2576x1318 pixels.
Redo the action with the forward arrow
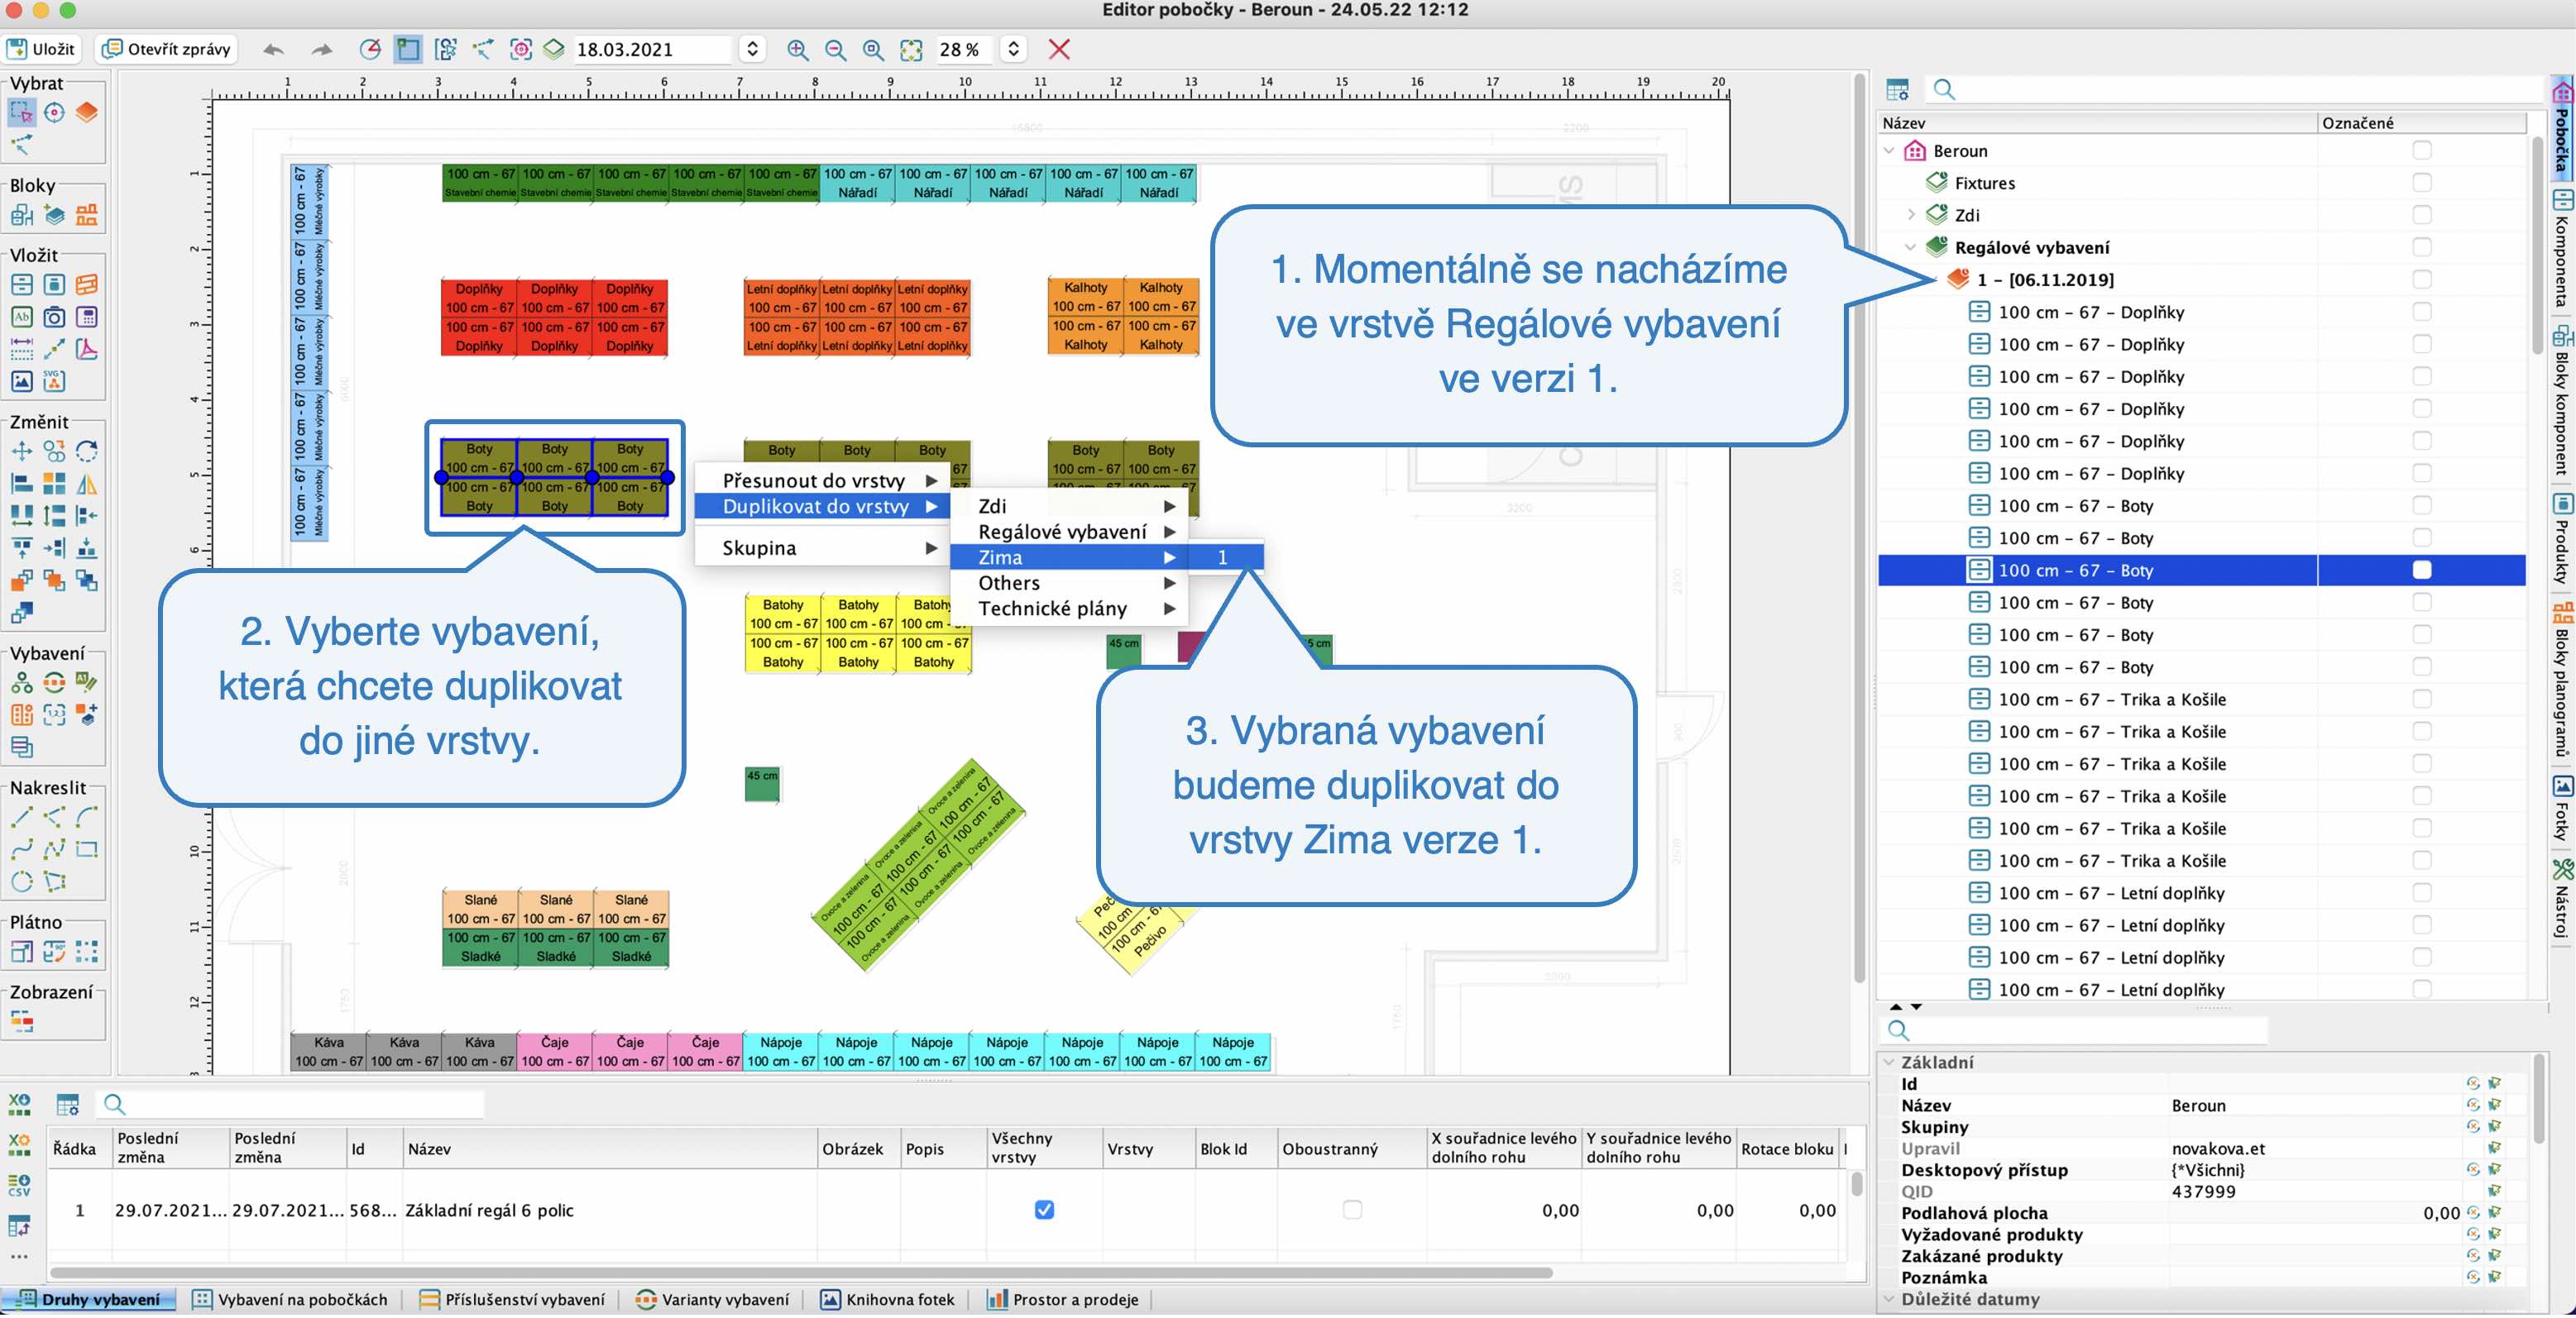click(x=321, y=50)
